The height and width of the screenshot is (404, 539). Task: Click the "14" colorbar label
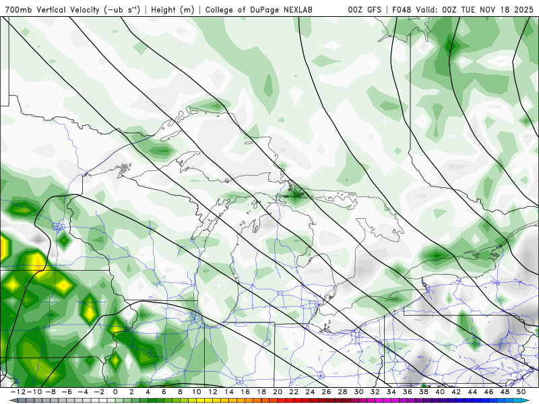[x=229, y=392]
